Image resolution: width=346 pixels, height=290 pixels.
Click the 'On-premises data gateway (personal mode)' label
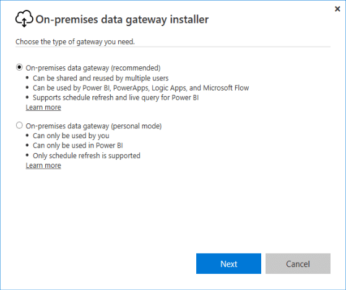tap(94, 126)
